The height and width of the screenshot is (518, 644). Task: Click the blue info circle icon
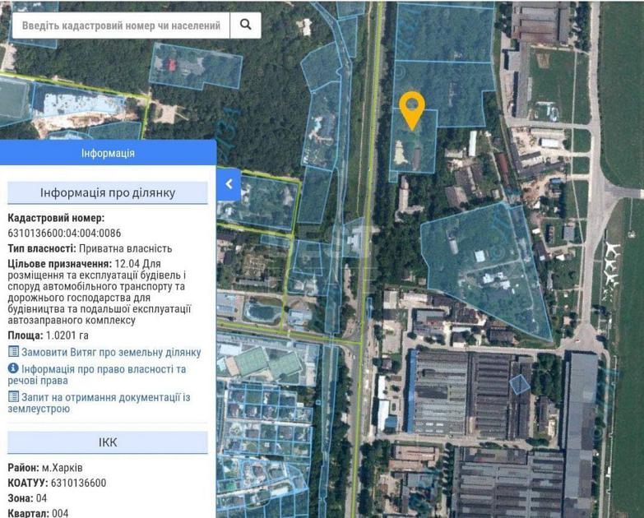point(13,368)
